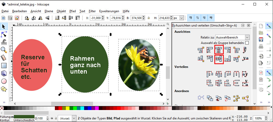The height and width of the screenshot is (122, 273).
Task: Select the Rectangle tool
Action: (4, 66)
